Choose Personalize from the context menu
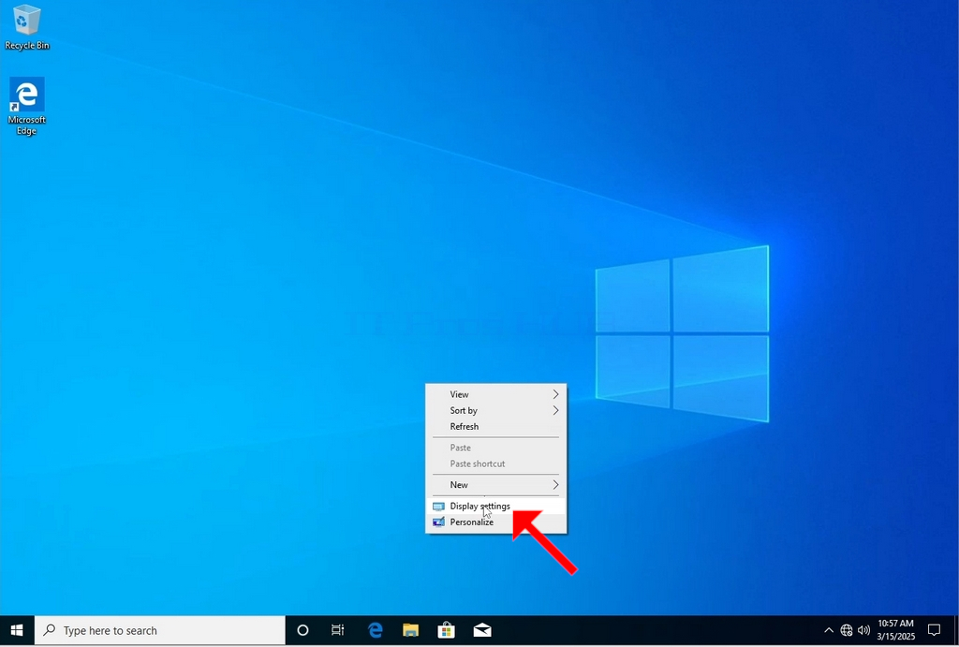Image resolution: width=959 pixels, height=647 pixels. pos(496,522)
